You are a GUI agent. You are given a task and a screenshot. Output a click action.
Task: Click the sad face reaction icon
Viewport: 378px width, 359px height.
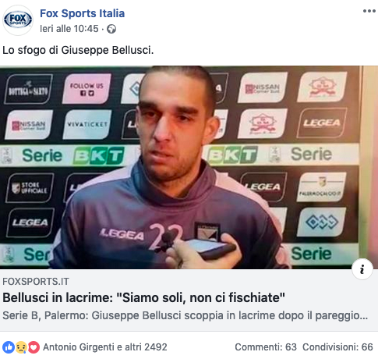pyautogui.click(x=21, y=347)
